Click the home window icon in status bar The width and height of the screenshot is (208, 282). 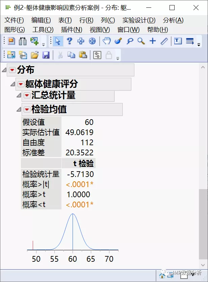[x=162, y=276]
